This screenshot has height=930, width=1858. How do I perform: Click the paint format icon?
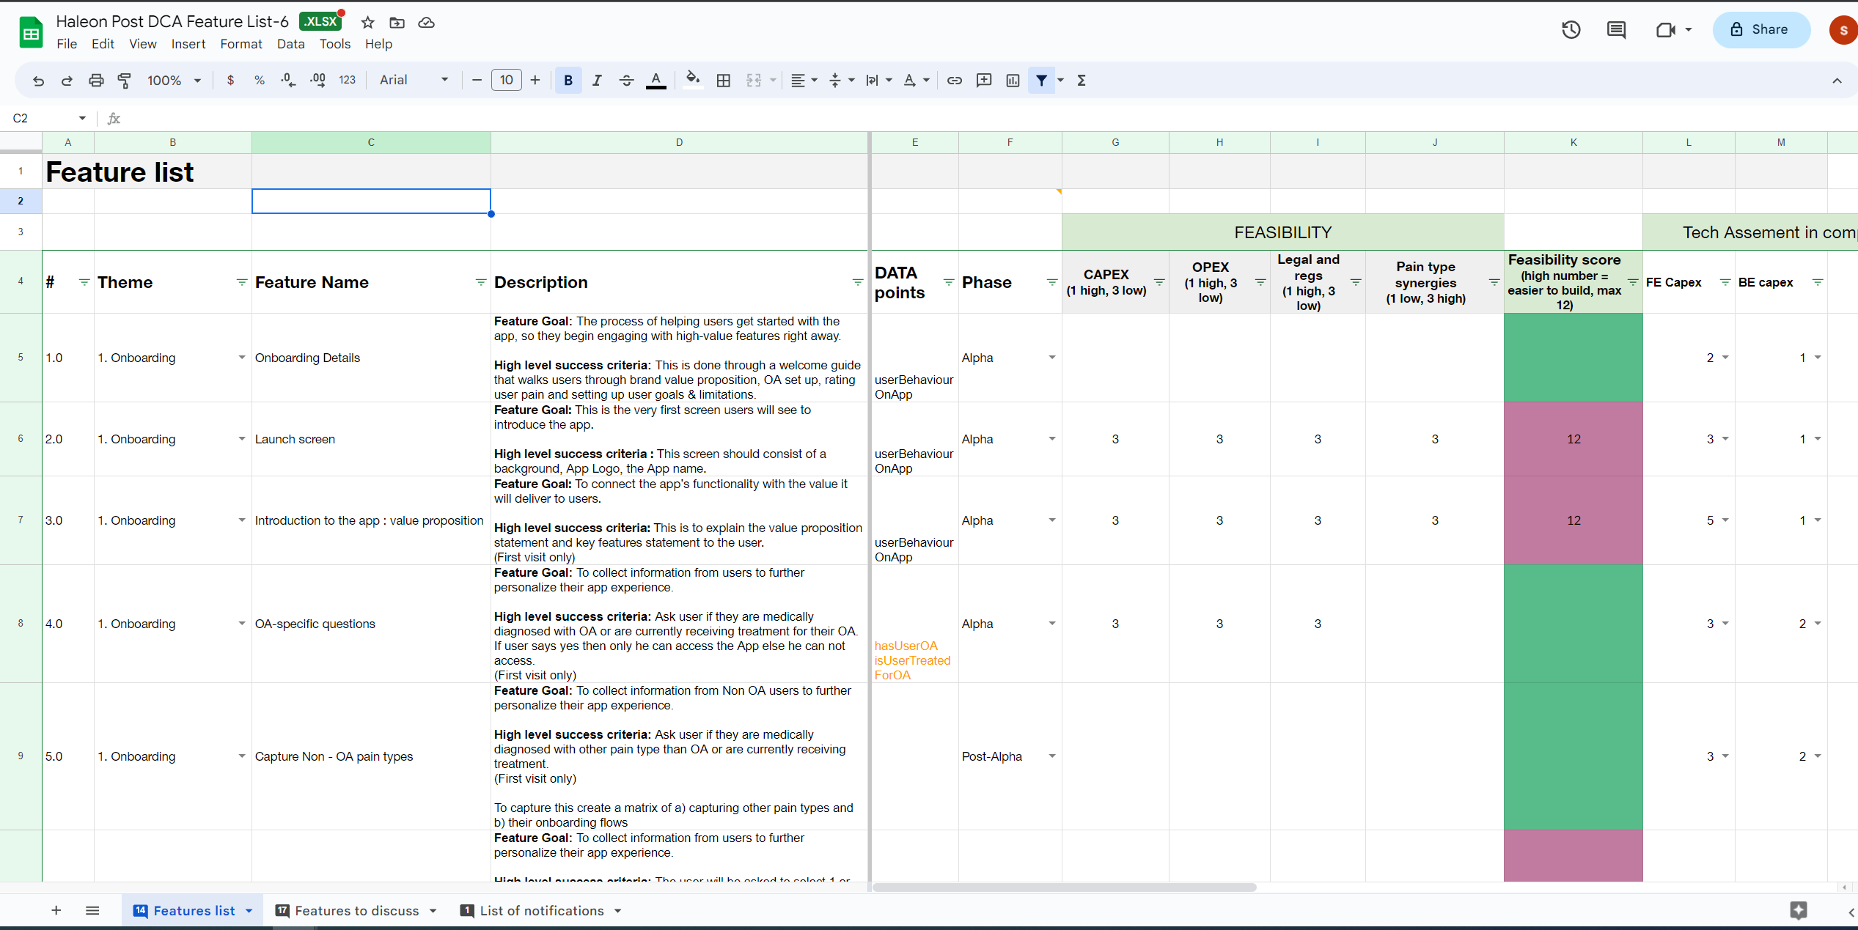[125, 81]
